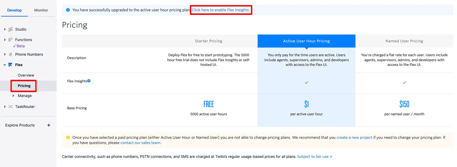Expand the Phone Numbers chevron

[x=5, y=54]
